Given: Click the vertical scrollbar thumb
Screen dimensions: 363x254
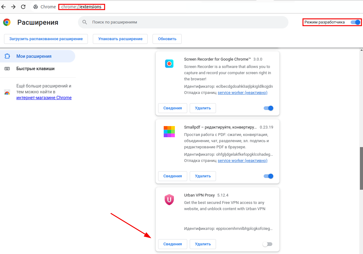Looking at the screenshot, I should coord(361,168).
